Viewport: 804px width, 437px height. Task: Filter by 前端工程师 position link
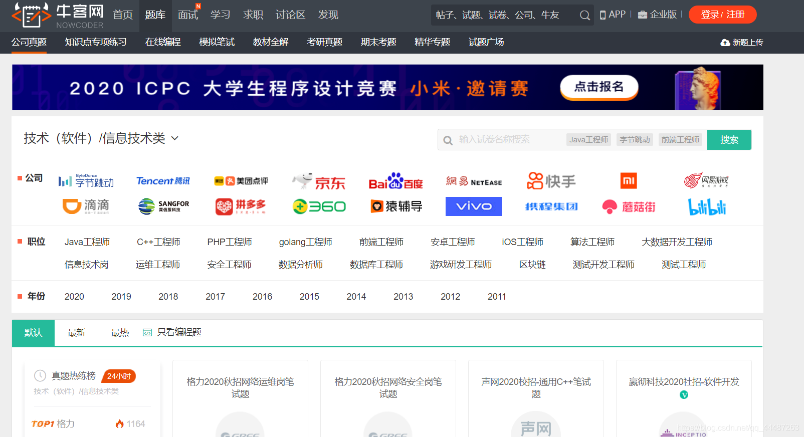[381, 242]
